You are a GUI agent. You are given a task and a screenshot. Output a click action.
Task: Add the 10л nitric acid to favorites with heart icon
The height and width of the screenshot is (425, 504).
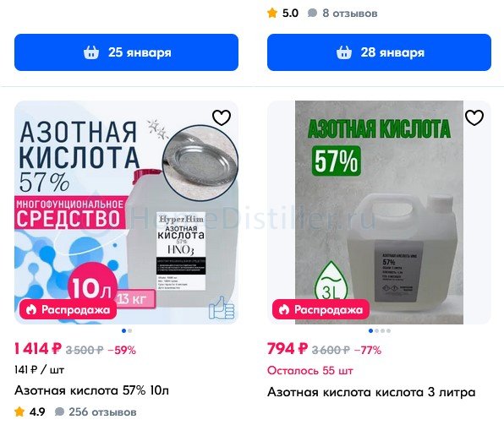pos(222,117)
